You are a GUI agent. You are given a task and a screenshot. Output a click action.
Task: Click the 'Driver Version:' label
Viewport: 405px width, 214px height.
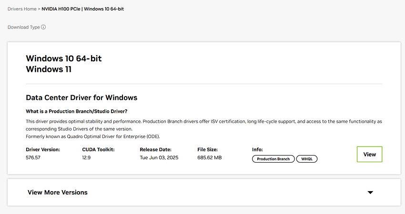42,149
